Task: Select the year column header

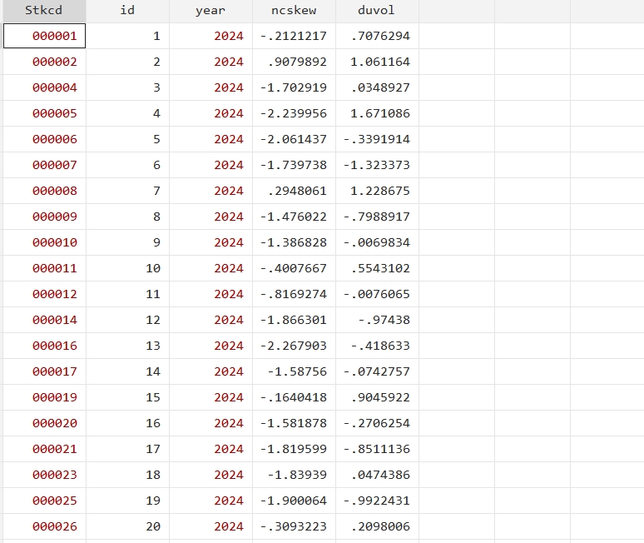Action: [211, 11]
